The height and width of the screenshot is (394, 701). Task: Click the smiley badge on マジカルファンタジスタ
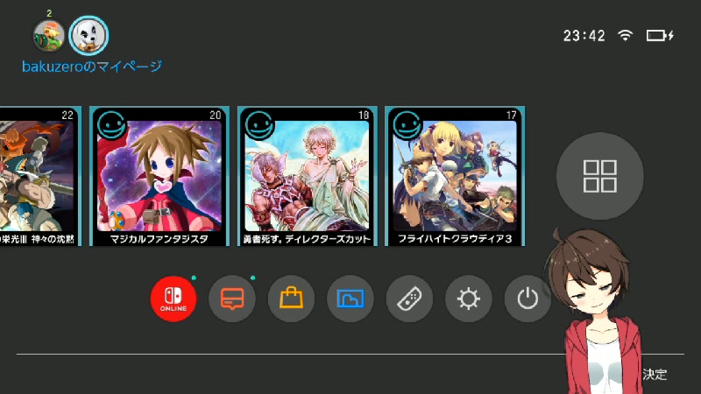point(111,125)
